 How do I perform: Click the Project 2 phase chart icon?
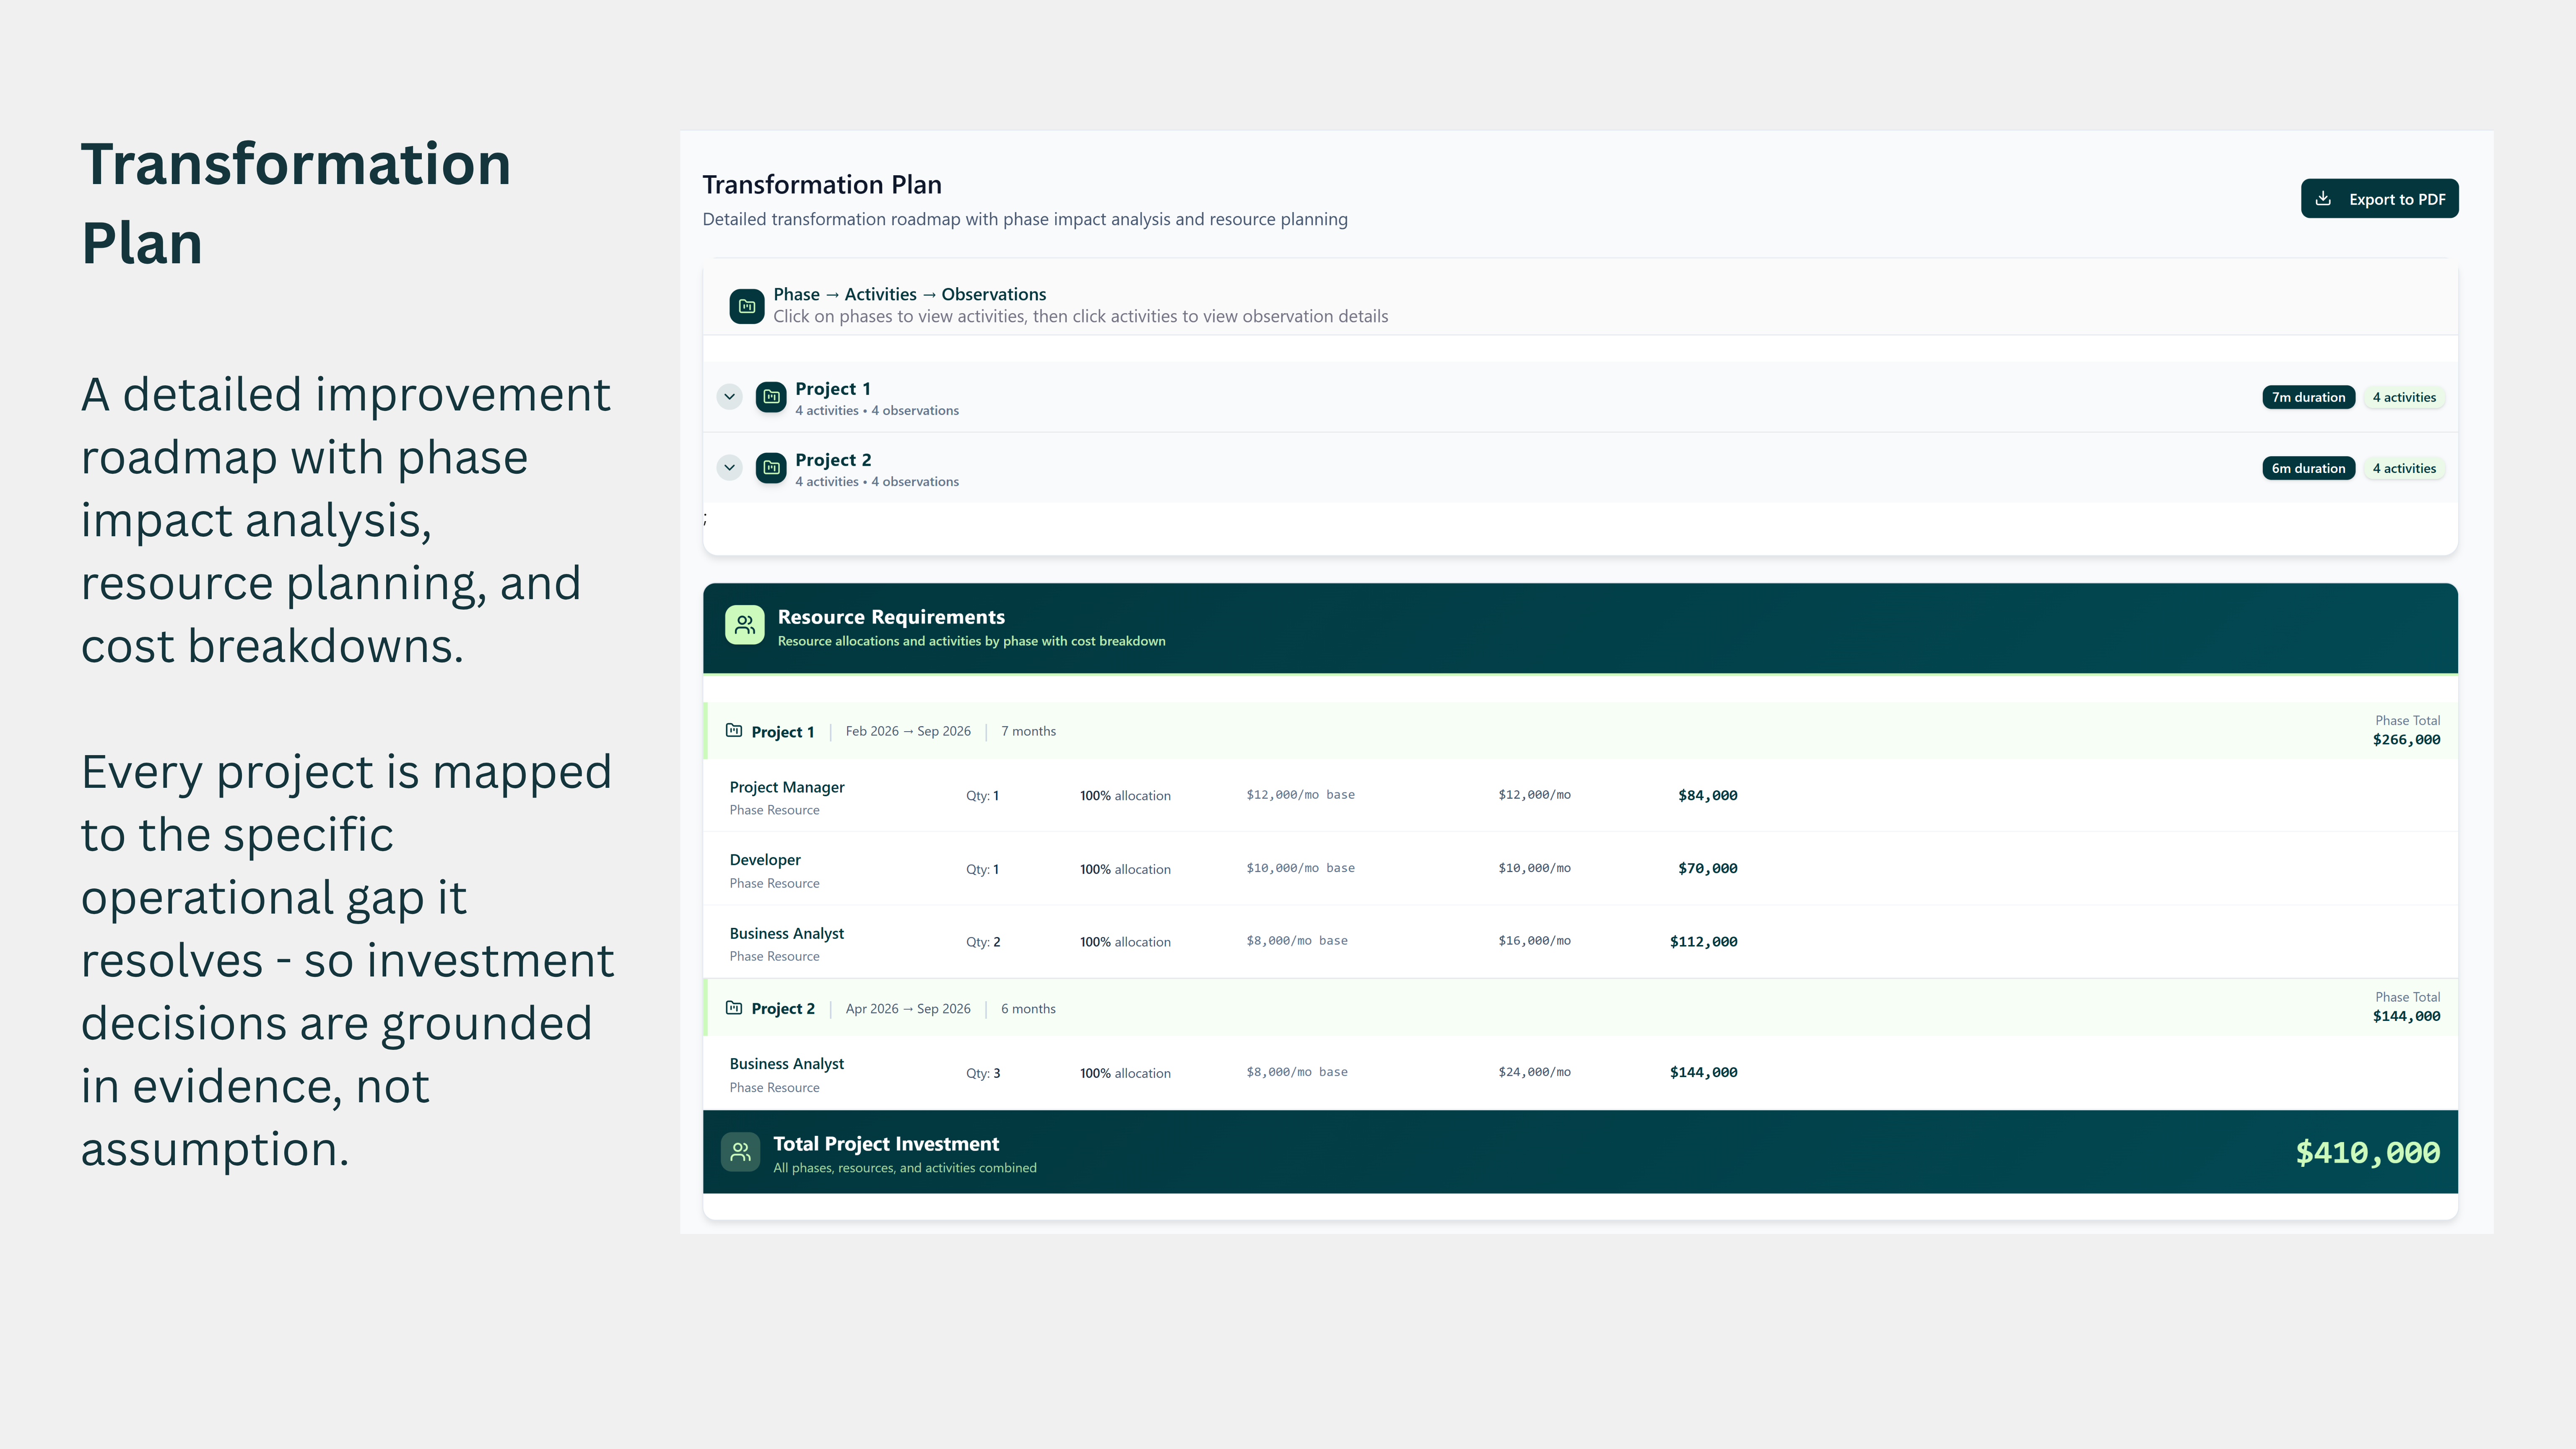tap(771, 468)
